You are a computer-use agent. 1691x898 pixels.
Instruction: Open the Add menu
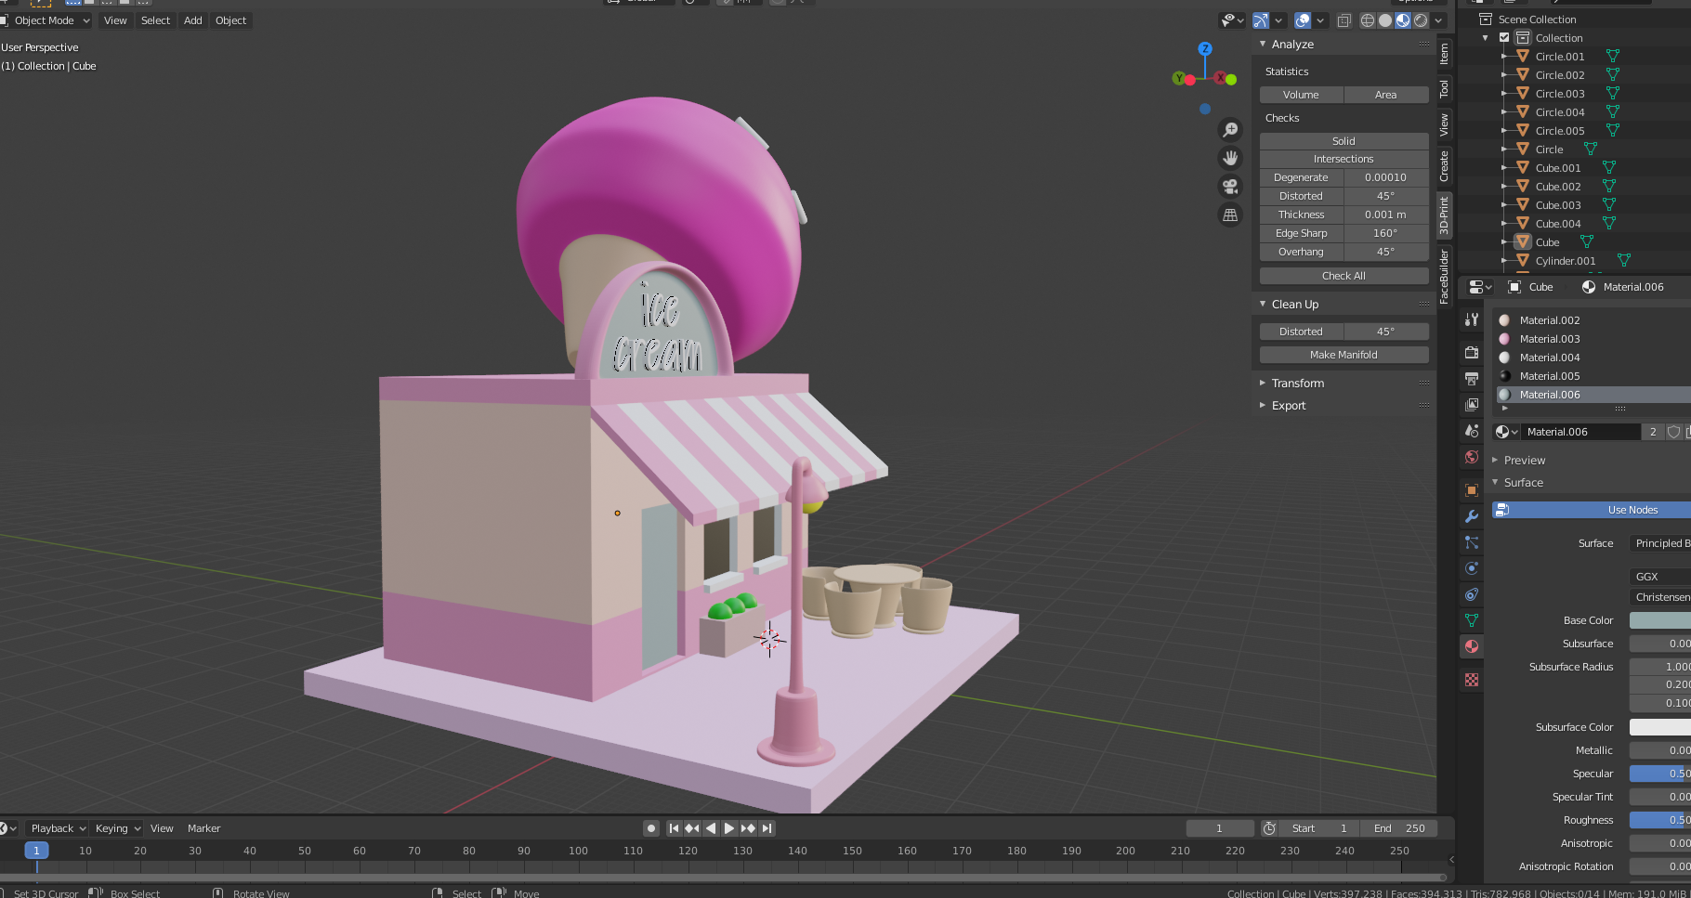point(192,20)
